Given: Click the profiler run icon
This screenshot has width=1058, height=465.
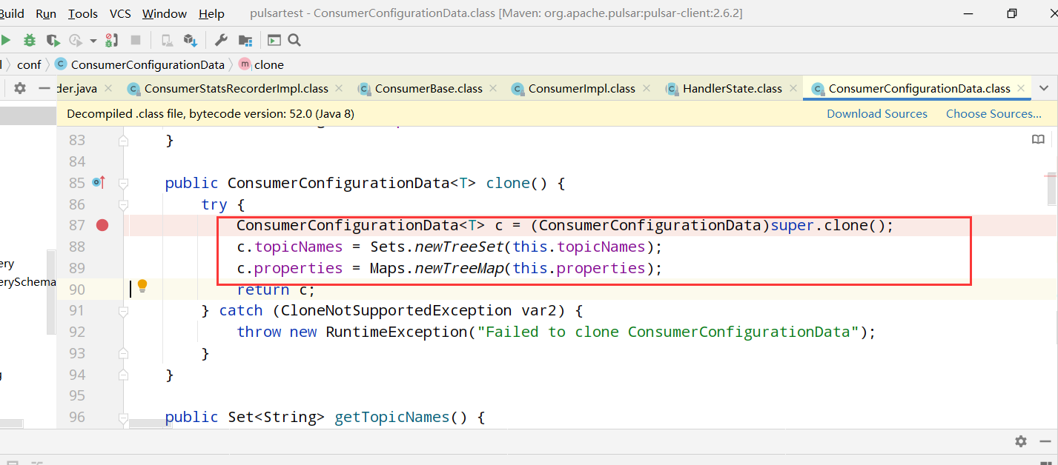Looking at the screenshot, I should pyautogui.click(x=75, y=40).
